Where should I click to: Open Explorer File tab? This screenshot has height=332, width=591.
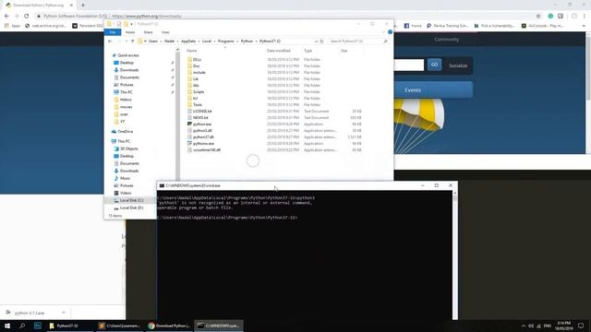click(113, 32)
